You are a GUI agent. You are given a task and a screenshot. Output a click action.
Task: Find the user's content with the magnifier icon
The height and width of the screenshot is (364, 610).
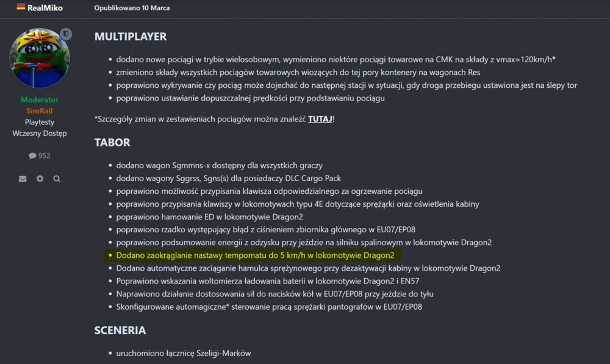click(x=57, y=179)
